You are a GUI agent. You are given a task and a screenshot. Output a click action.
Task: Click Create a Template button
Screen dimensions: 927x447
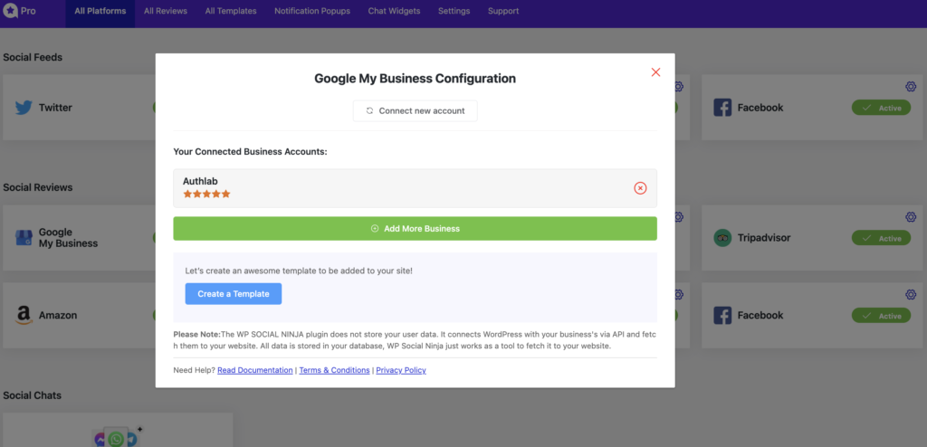[x=234, y=294]
